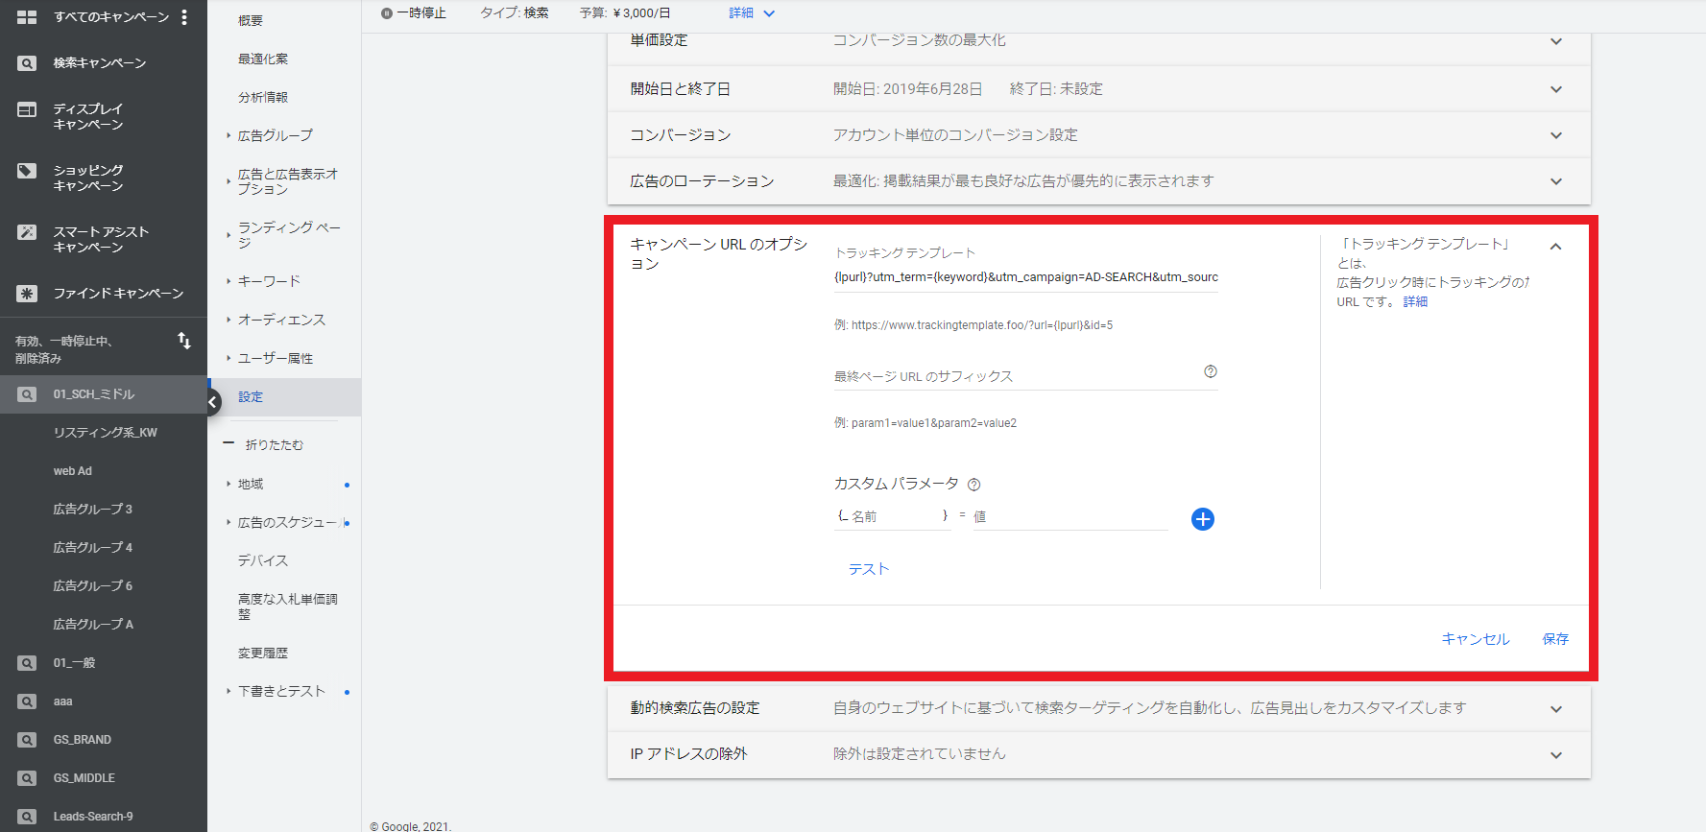Screen dimensions: 1706x832
Task: Open the 分析情報 page
Action: pos(263,97)
